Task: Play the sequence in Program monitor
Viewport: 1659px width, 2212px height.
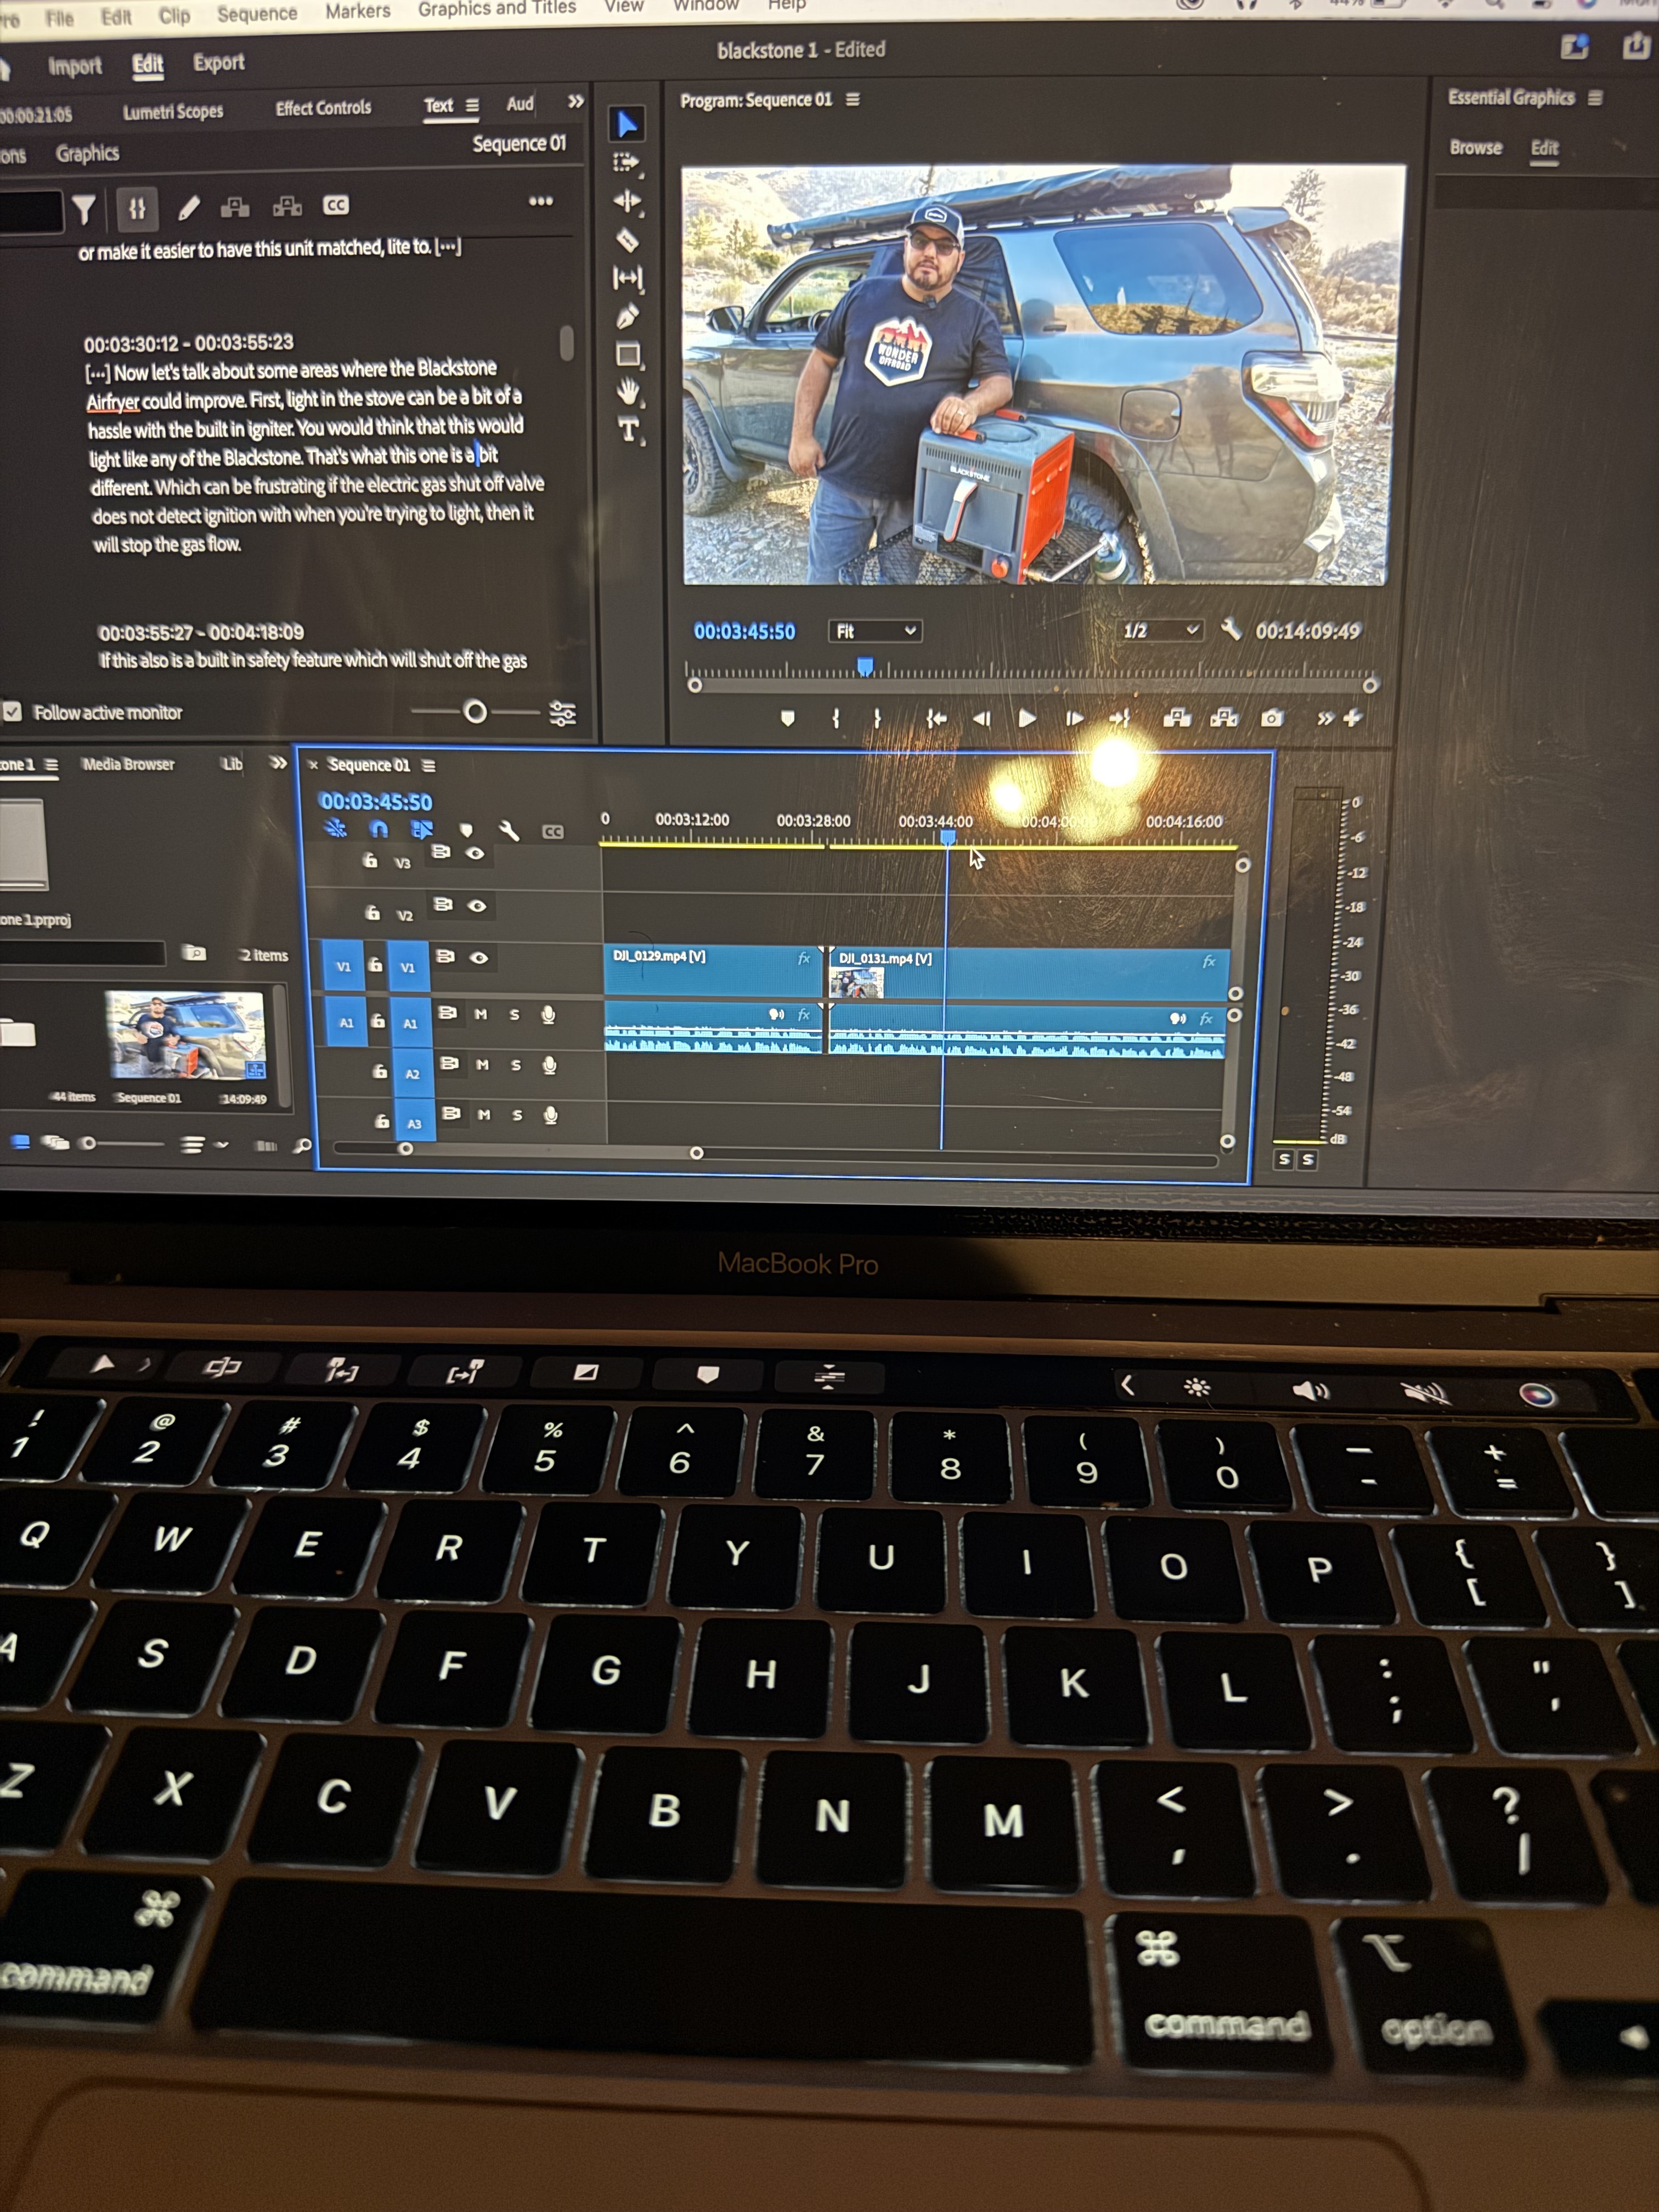Action: coord(1027,718)
